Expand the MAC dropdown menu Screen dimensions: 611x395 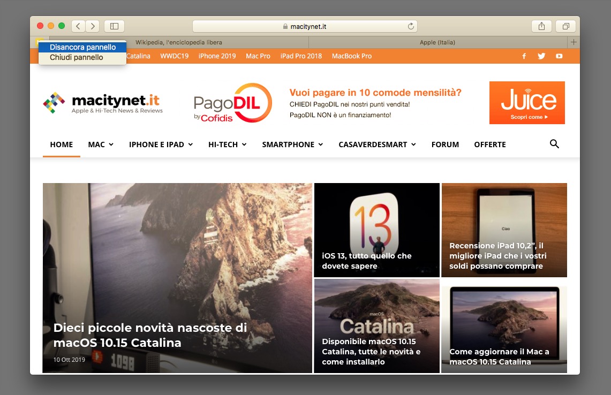(101, 145)
